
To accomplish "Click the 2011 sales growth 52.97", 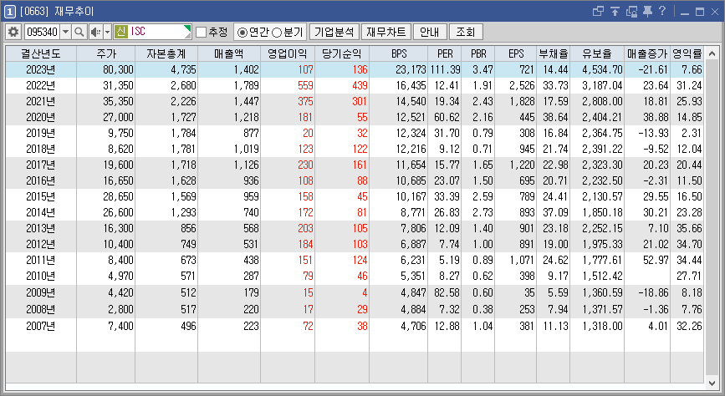I will click(x=656, y=260).
